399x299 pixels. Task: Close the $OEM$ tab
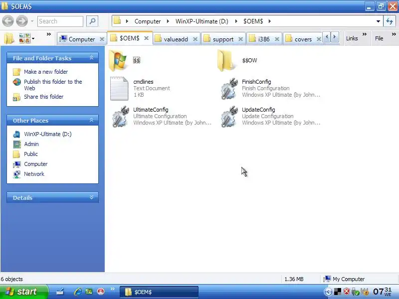point(146,38)
